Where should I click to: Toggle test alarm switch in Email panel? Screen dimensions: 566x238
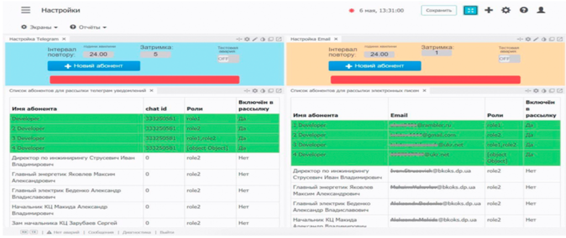(509, 59)
